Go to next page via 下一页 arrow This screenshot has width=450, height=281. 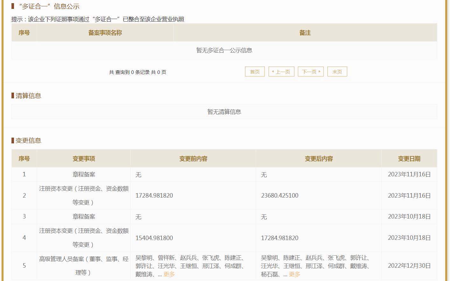coord(311,72)
